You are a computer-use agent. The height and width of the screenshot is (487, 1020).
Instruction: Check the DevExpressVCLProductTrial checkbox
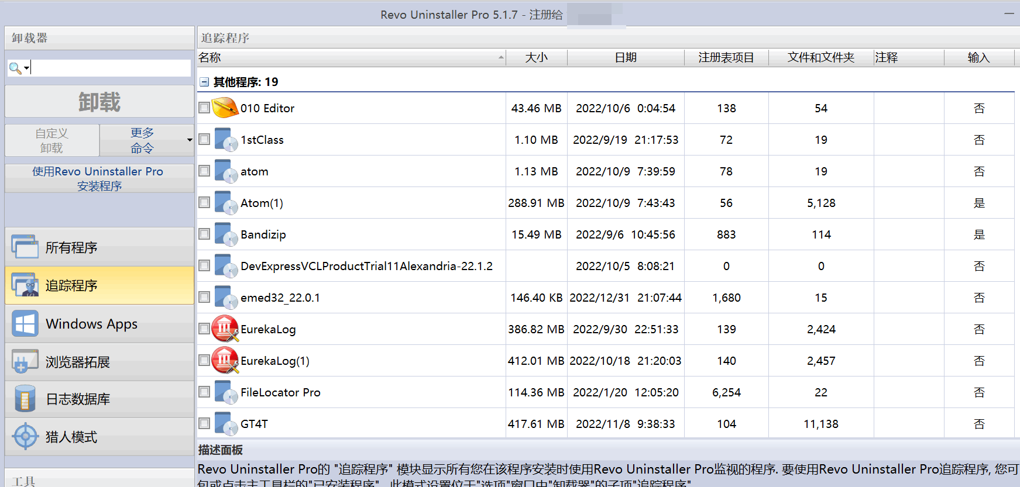click(204, 265)
